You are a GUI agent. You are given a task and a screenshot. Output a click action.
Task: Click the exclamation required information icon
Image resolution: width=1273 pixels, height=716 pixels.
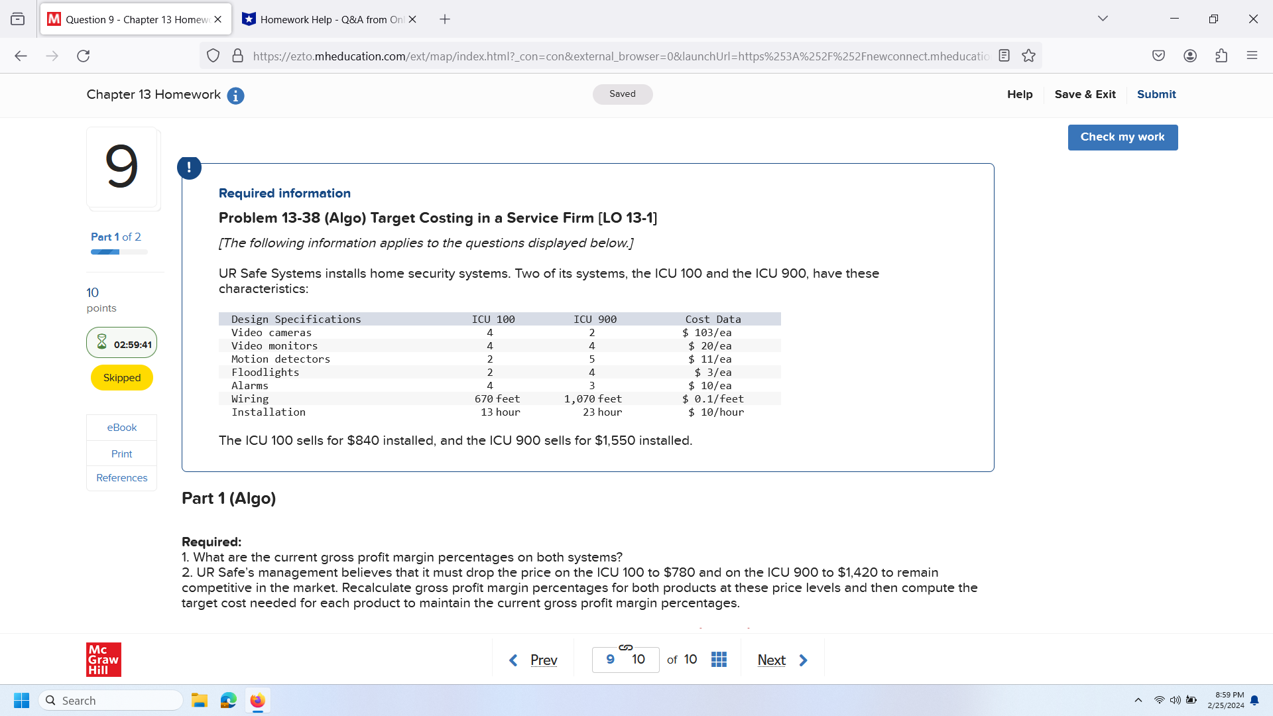(x=189, y=168)
